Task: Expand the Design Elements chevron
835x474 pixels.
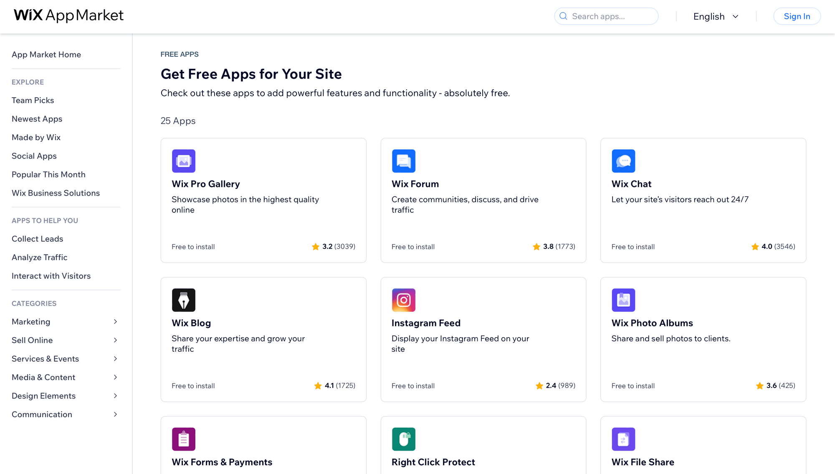Action: [115, 396]
